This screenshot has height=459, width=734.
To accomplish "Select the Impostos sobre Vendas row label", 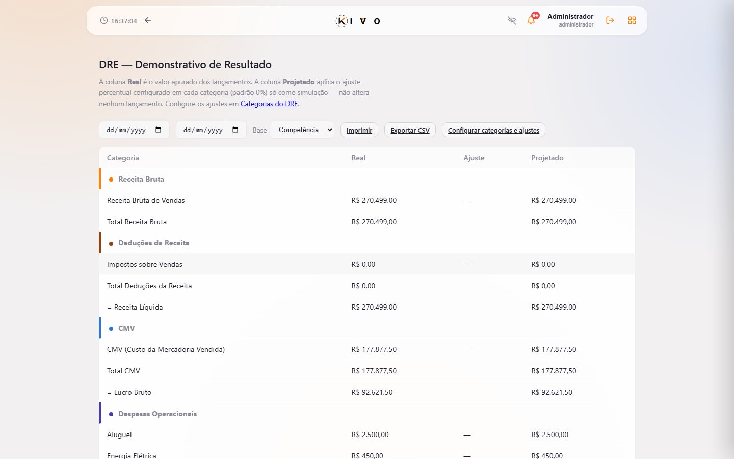I will click(145, 264).
